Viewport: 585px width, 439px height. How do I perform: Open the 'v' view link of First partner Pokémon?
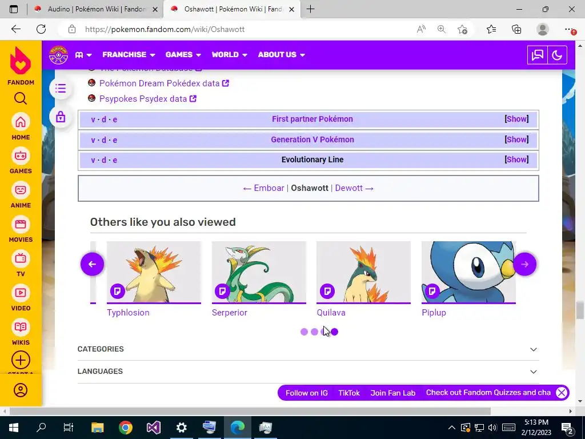tap(93, 120)
